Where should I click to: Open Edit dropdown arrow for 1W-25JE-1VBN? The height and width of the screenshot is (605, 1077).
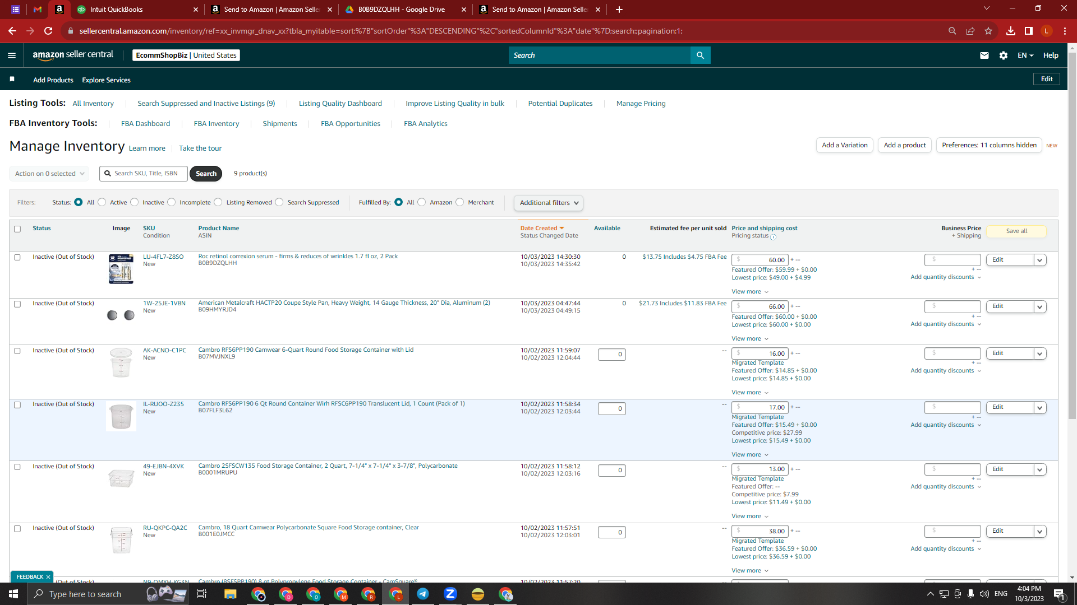pyautogui.click(x=1040, y=306)
